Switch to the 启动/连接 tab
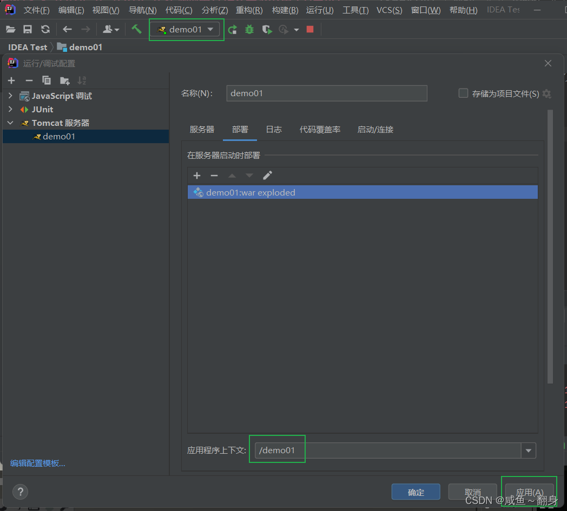Viewport: 567px width, 511px height. coord(375,130)
